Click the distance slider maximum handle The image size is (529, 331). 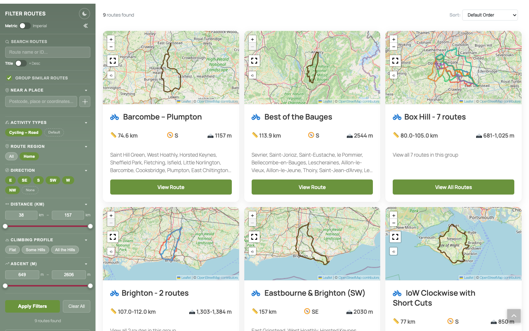(90, 226)
